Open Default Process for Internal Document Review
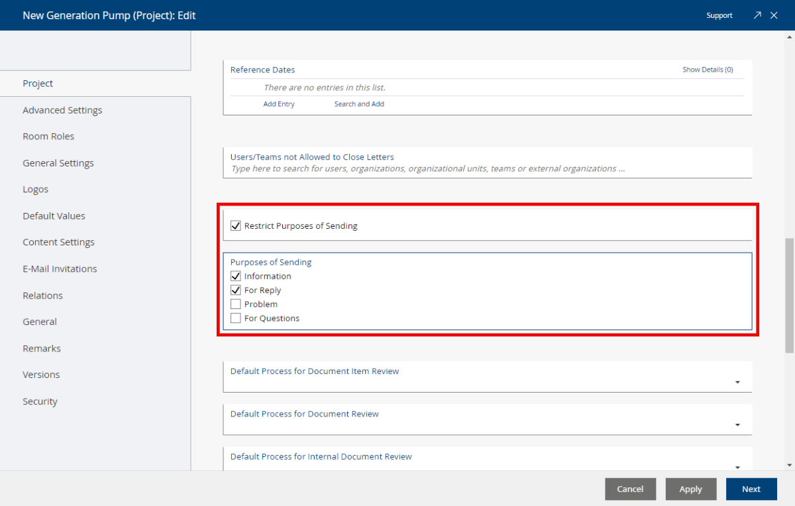Viewport: 795px width, 506px height. [737, 466]
